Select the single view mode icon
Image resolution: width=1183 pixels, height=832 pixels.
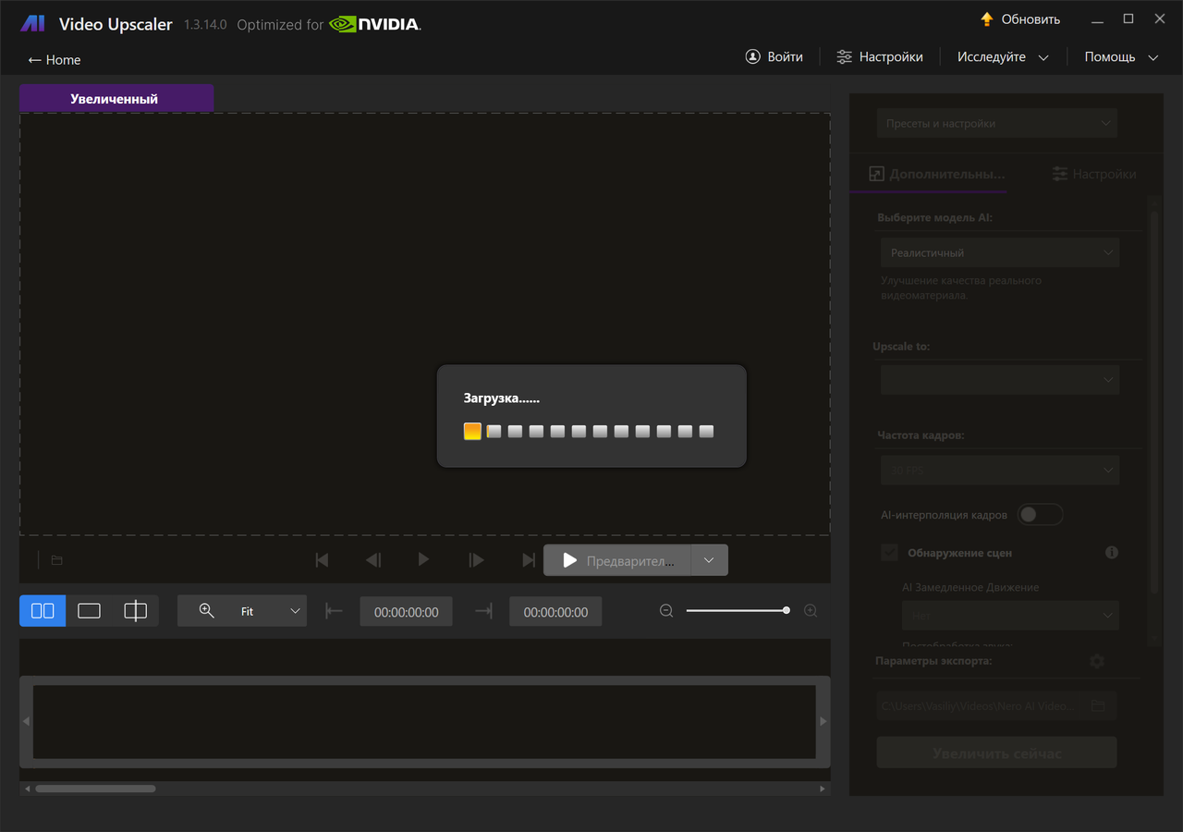point(89,610)
